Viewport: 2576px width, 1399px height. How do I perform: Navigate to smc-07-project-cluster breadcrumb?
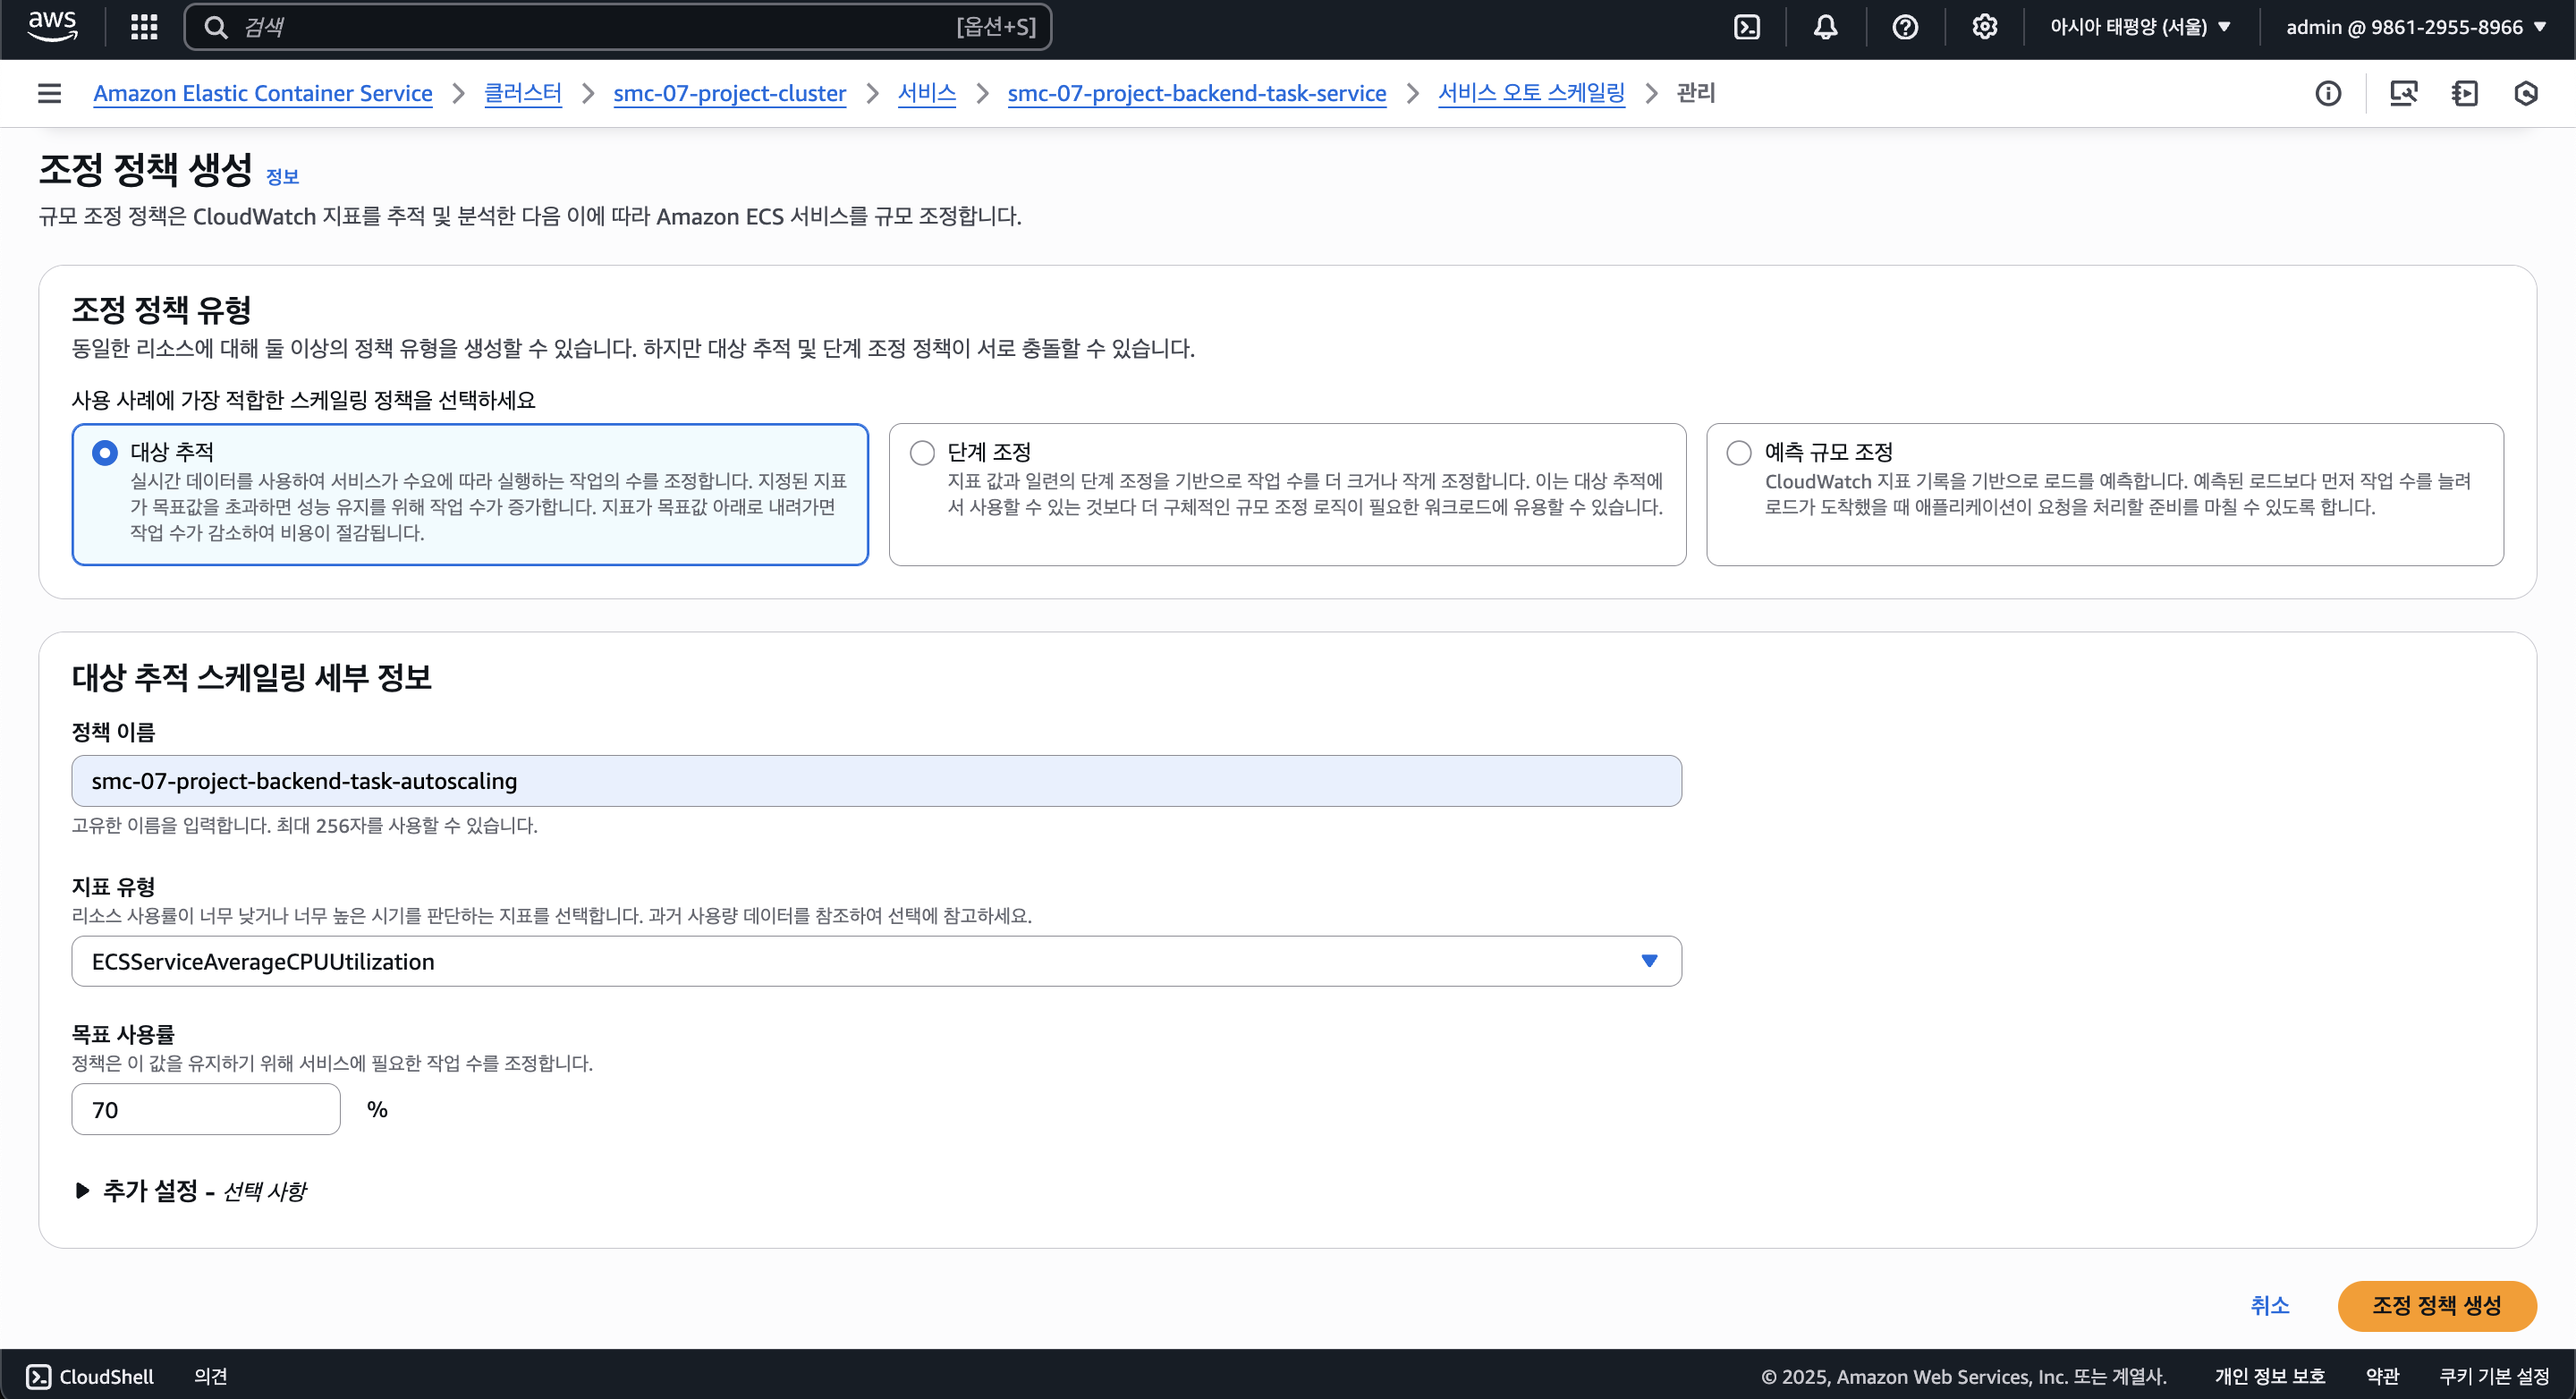coord(729,94)
